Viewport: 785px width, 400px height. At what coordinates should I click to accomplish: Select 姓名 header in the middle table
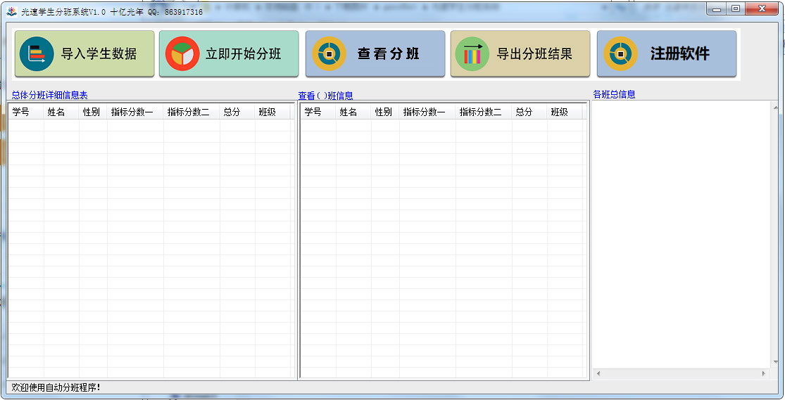pos(348,112)
